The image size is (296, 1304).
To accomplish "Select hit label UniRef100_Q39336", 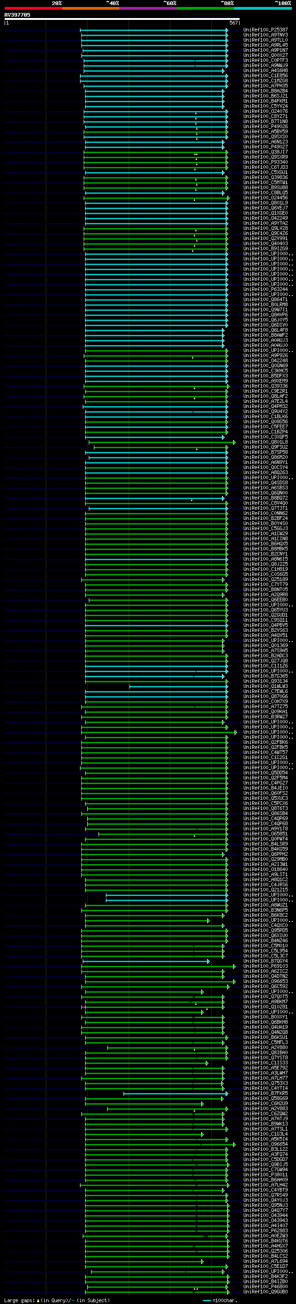I will [265, 386].
